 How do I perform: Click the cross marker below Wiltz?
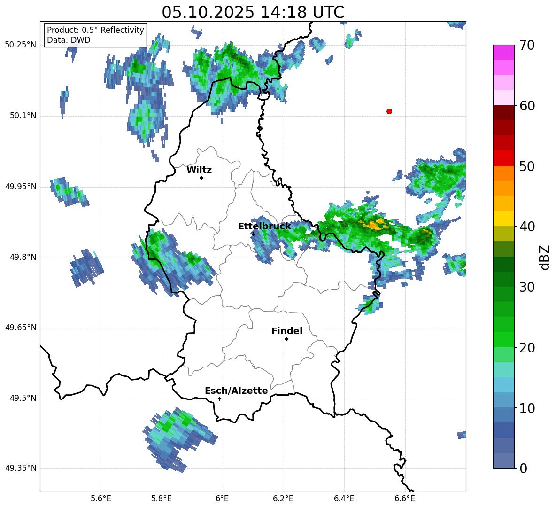[202, 178]
